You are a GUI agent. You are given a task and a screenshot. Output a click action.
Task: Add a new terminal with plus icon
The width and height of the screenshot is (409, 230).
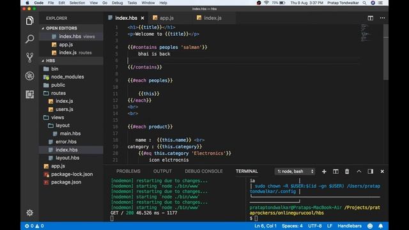click(x=324, y=171)
